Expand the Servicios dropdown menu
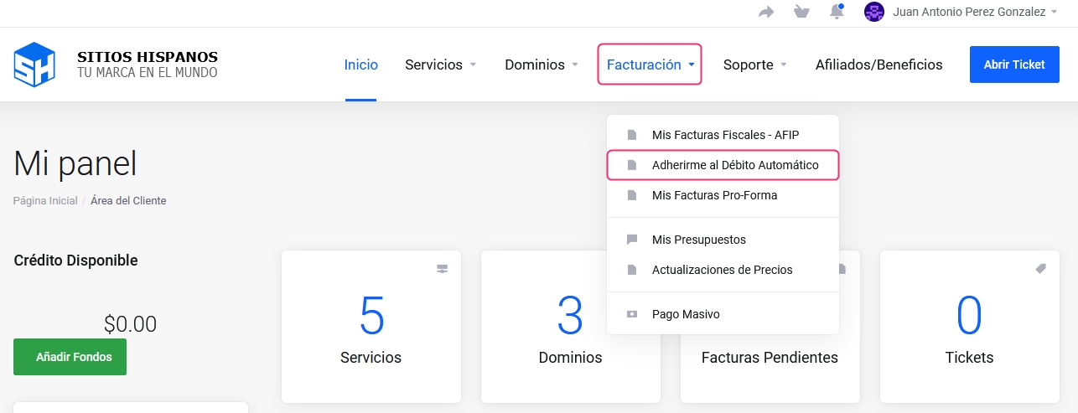Screen dimensions: 1078x413 click(x=440, y=65)
